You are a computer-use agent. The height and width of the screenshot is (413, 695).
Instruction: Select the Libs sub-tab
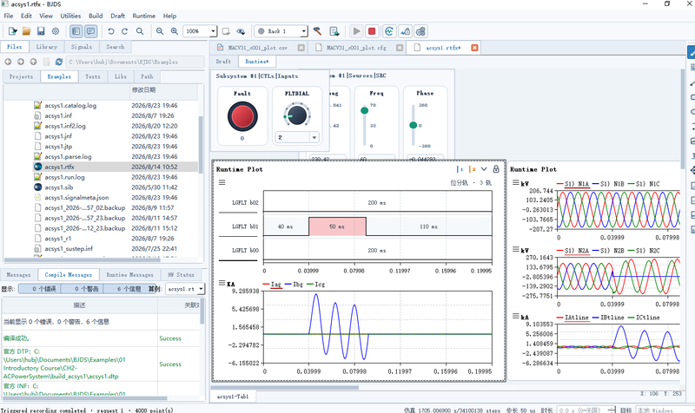click(121, 76)
